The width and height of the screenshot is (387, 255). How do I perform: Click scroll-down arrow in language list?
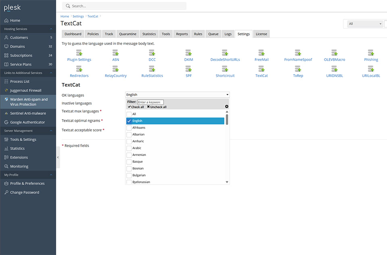click(227, 182)
